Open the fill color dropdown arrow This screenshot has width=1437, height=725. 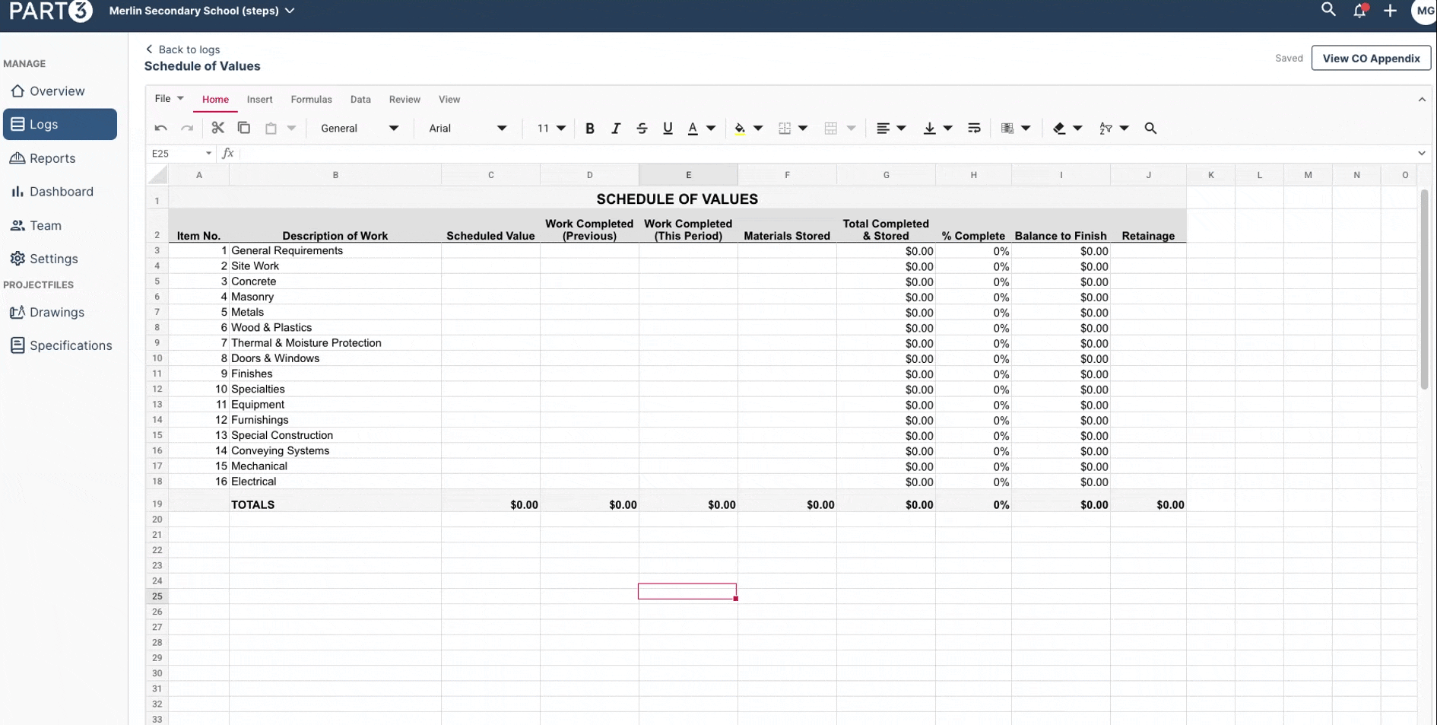click(758, 129)
